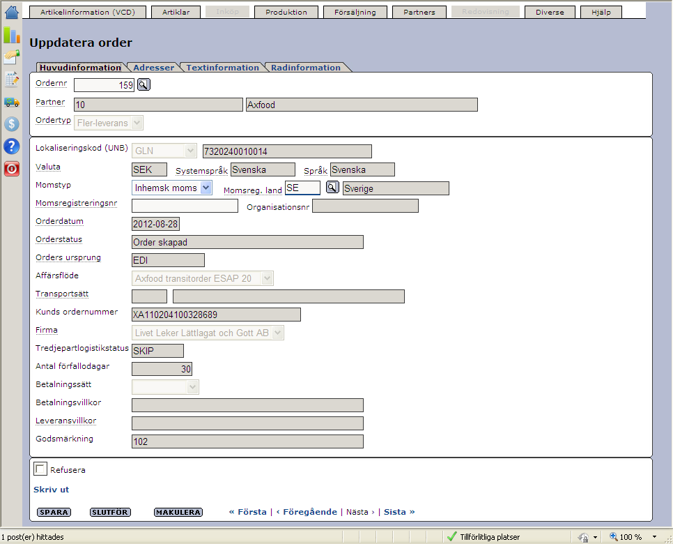The width and height of the screenshot is (673, 544).
Task: Click the Skriv ut link
Action: click(x=51, y=490)
